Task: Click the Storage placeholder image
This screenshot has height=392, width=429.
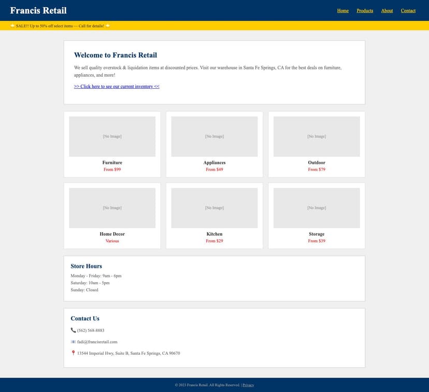Action: [317, 207]
